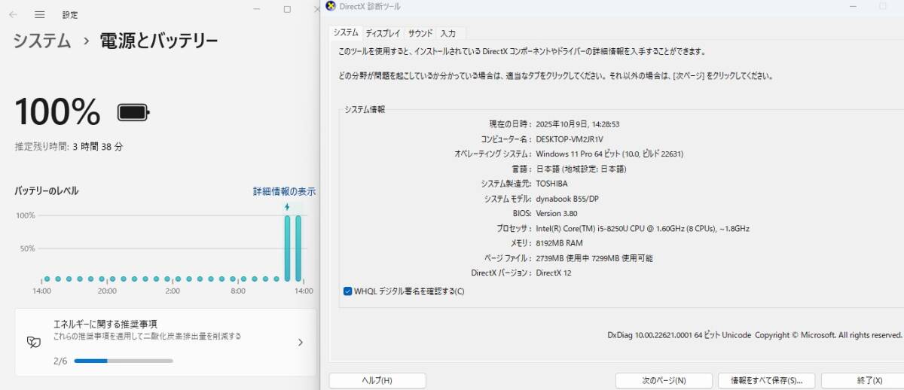Click the システム breadcrumb in Settings
The width and height of the screenshot is (904, 390).
click(41, 41)
